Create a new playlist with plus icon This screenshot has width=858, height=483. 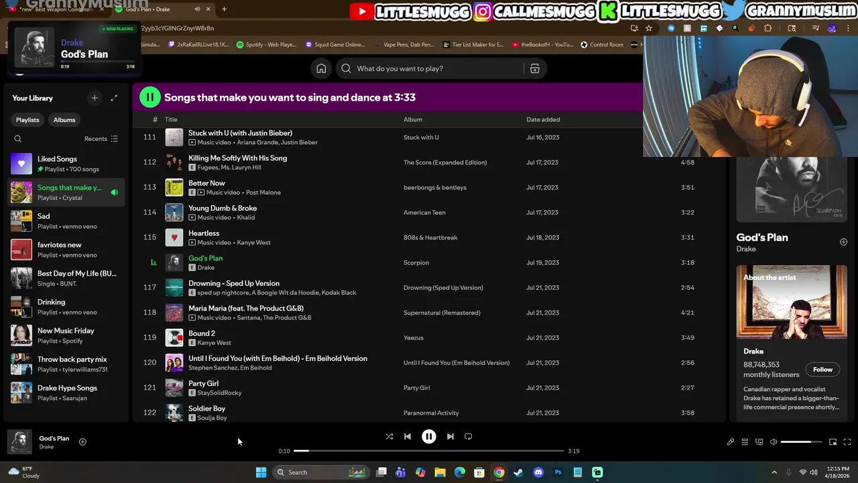(x=95, y=98)
